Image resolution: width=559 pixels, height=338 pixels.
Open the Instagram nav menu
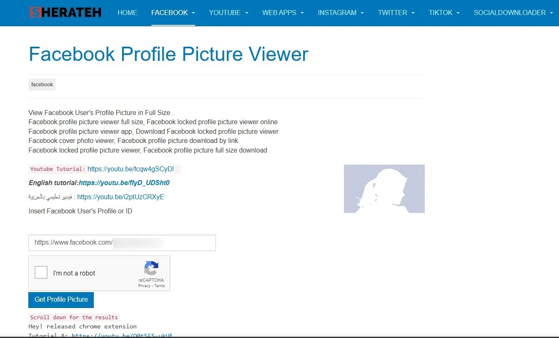(x=341, y=13)
